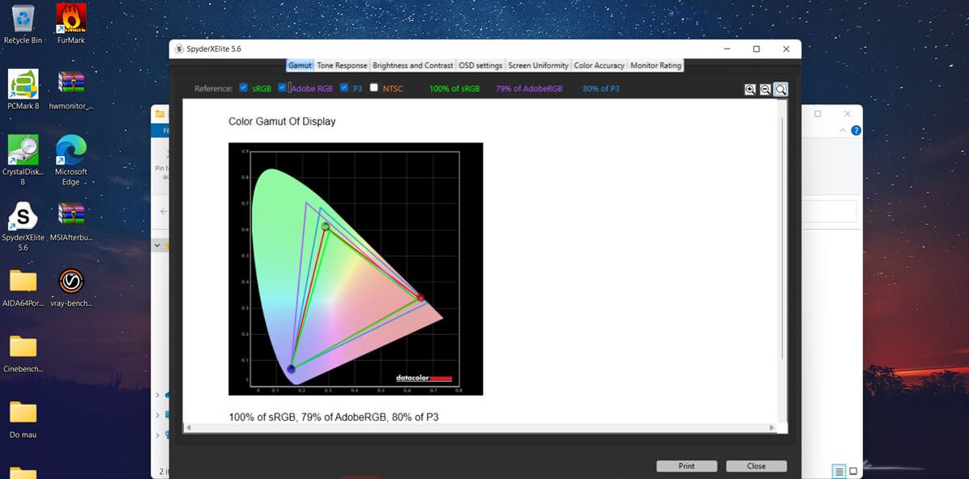This screenshot has height=479, width=969.
Task: Toggle the Adobe RGB reference checkbox
Action: point(282,87)
